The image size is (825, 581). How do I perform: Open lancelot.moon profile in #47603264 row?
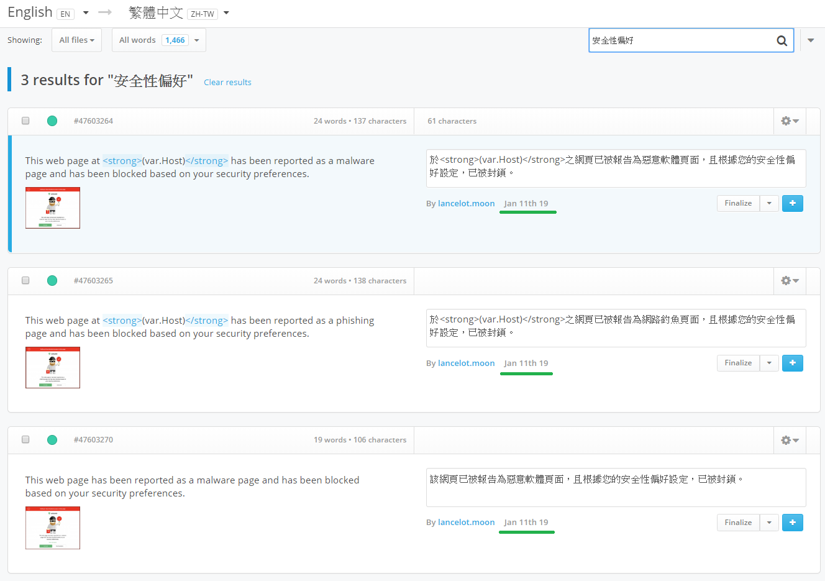[x=466, y=203]
